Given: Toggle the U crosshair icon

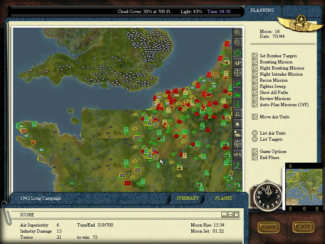Looking at the screenshot, I should pos(237,144).
